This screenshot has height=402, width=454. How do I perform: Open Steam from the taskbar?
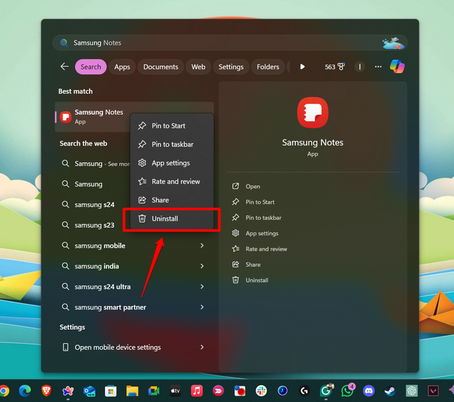(390, 391)
